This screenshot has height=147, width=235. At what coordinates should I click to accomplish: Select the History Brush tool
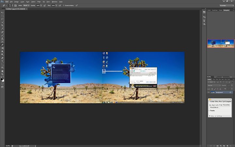(x=2, y=42)
